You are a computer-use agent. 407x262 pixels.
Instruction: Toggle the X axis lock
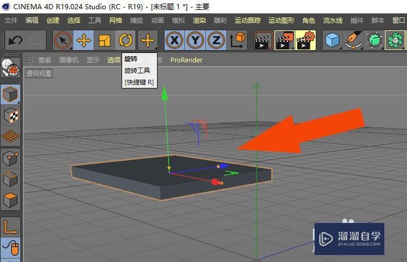pos(174,40)
